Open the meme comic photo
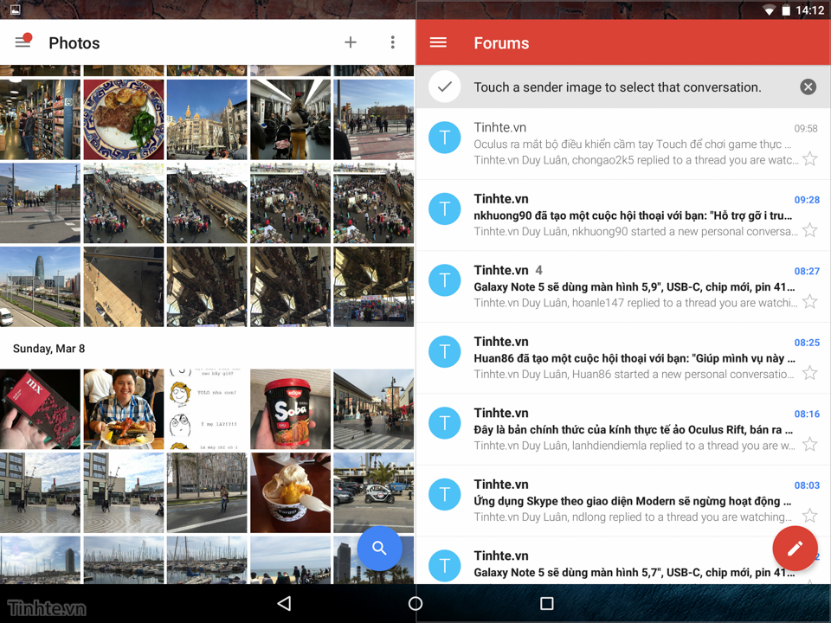The height and width of the screenshot is (623, 831). pyautogui.click(x=207, y=409)
